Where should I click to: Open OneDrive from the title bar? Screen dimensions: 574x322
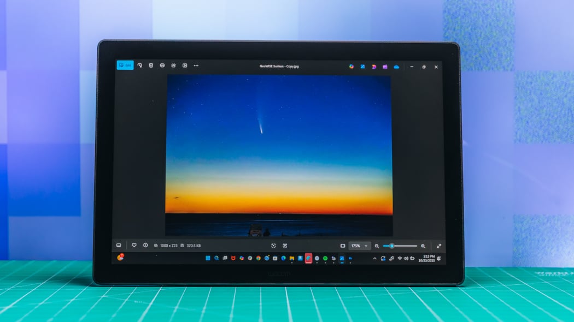click(x=395, y=67)
